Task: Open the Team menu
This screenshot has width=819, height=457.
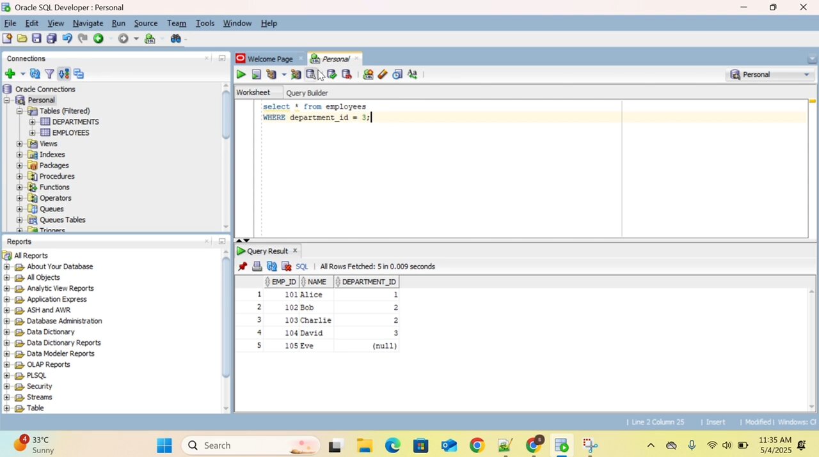Action: [177, 23]
